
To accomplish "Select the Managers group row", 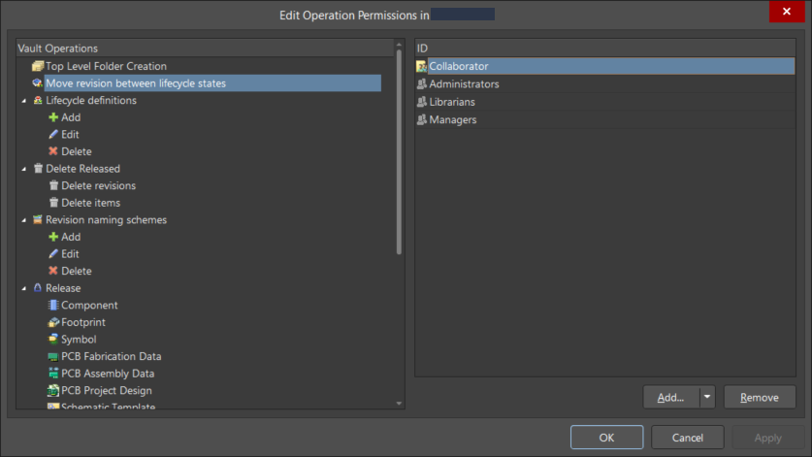I will coord(452,119).
